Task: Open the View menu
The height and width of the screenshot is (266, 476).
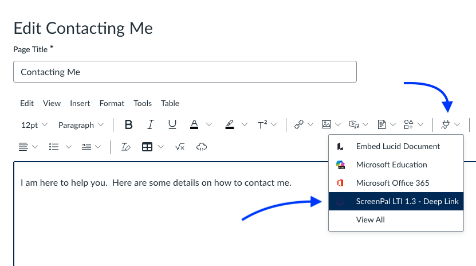Action: [x=52, y=104]
